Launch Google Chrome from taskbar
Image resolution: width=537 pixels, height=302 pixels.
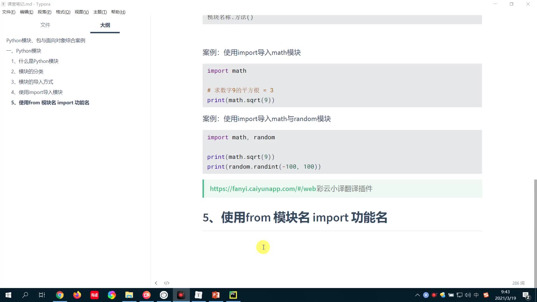coord(60,295)
